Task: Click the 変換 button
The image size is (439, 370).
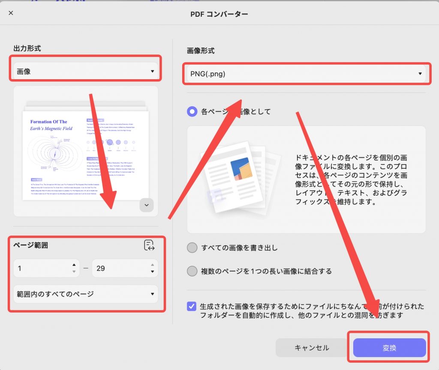Action: pyautogui.click(x=389, y=348)
